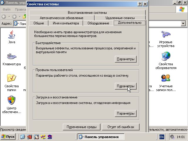
Task: Click Параметры button in Загрузка и восстановление group
Action: click(126, 113)
